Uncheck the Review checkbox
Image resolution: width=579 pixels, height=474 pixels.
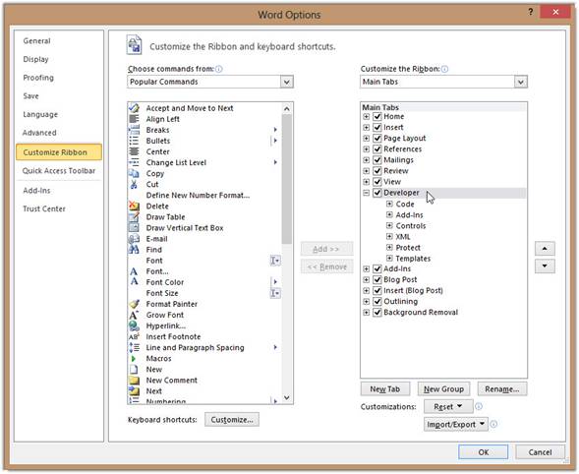click(377, 171)
